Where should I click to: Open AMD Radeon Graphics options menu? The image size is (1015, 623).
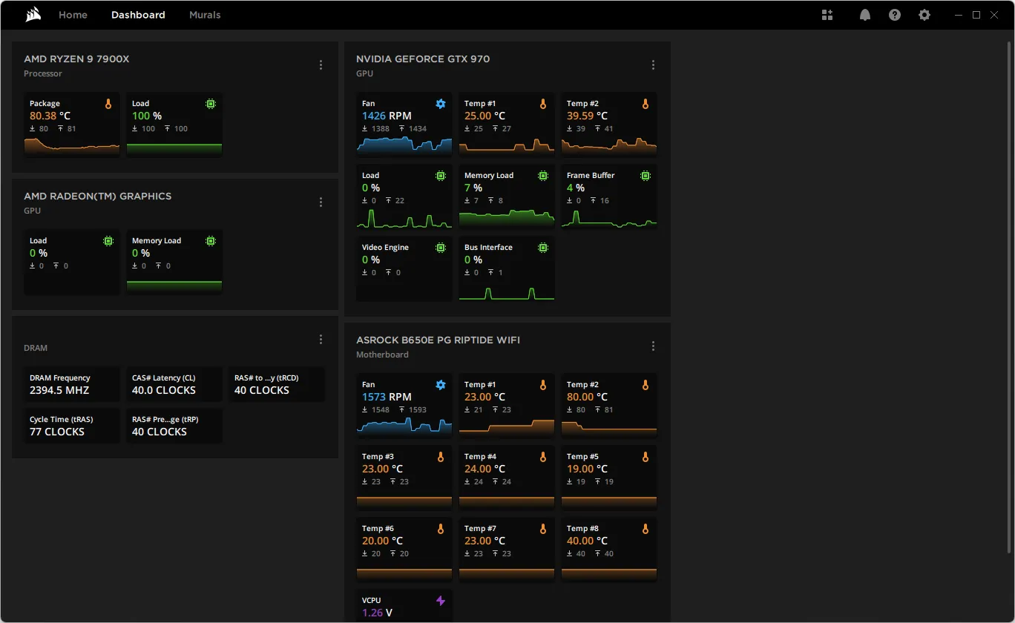tap(321, 202)
